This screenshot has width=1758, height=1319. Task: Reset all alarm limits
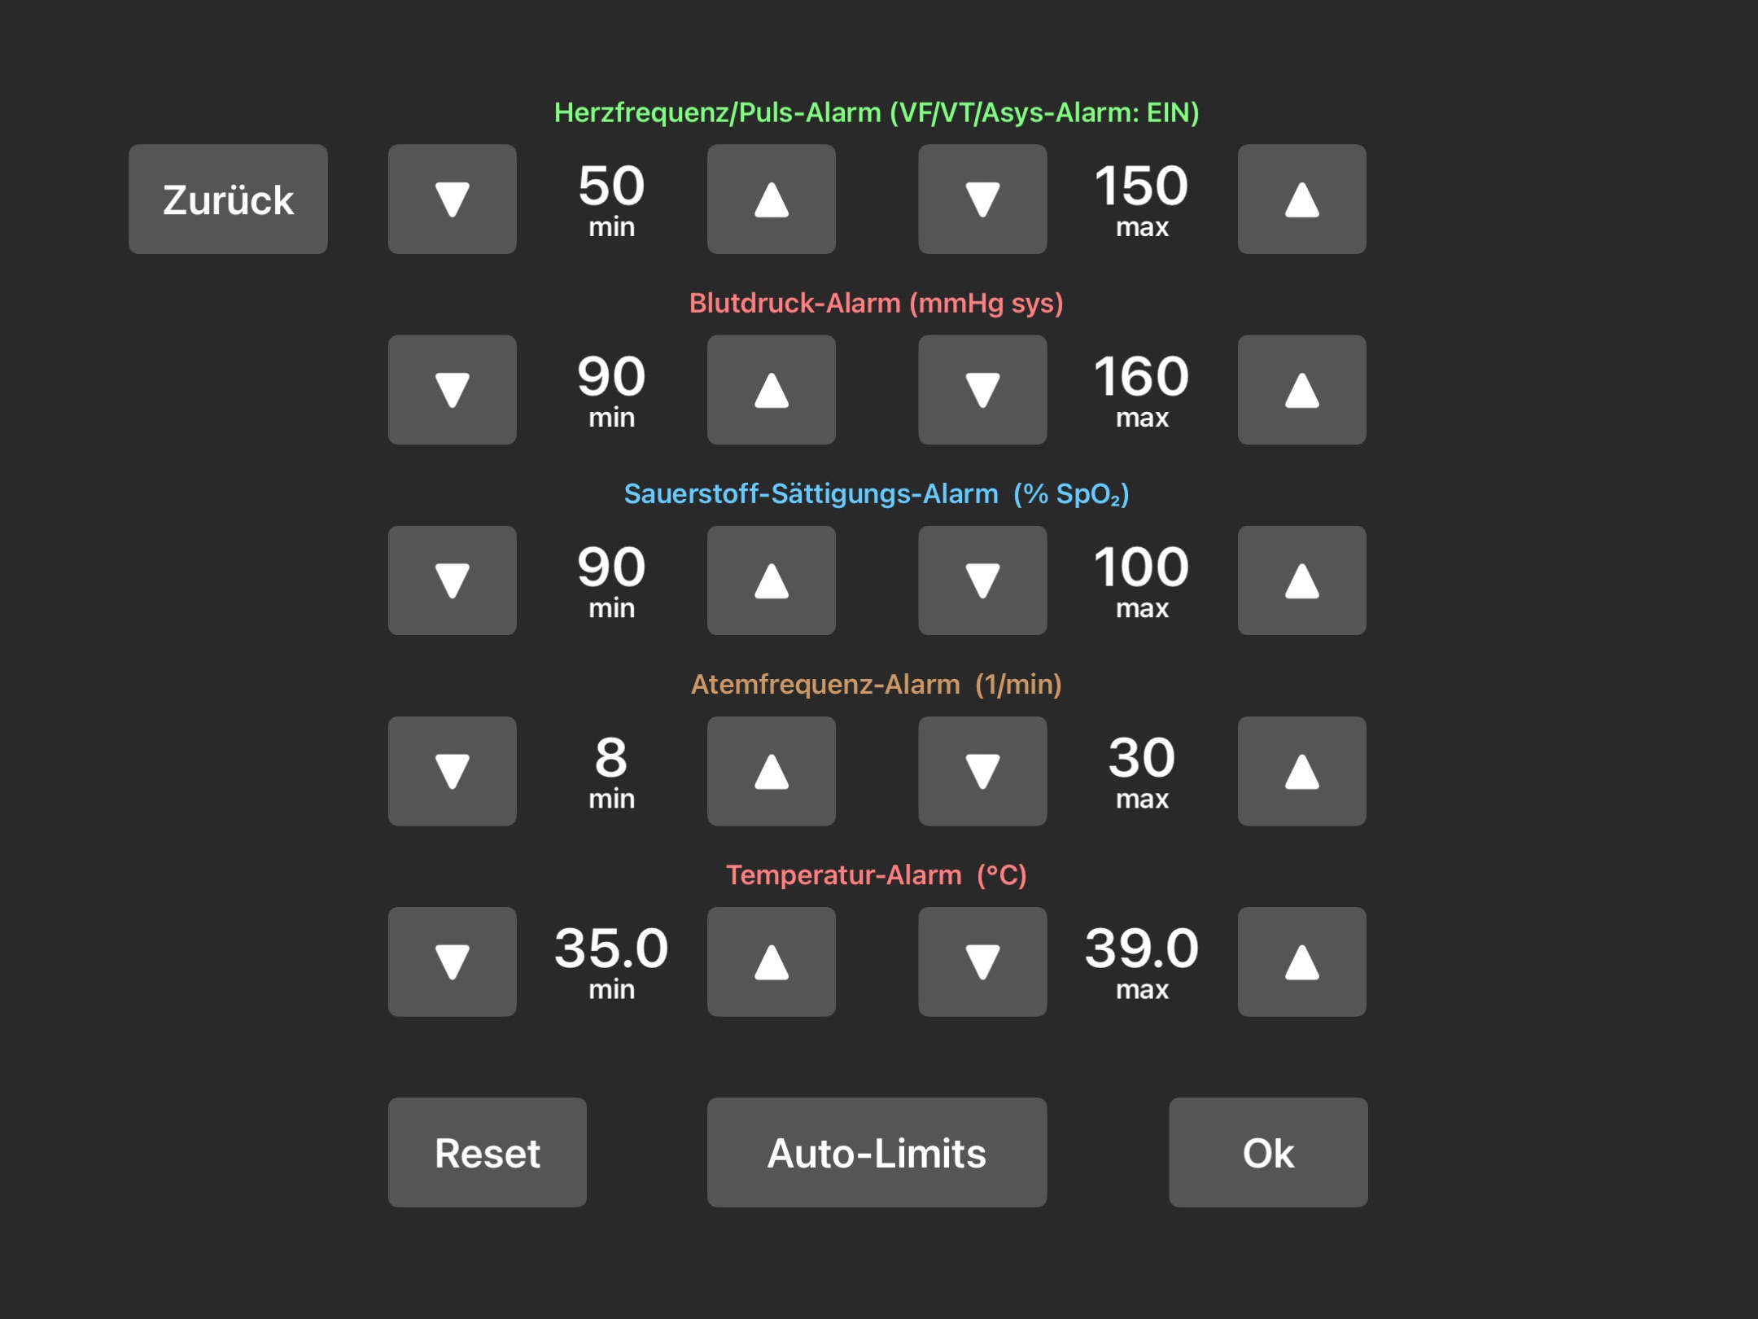click(487, 1152)
